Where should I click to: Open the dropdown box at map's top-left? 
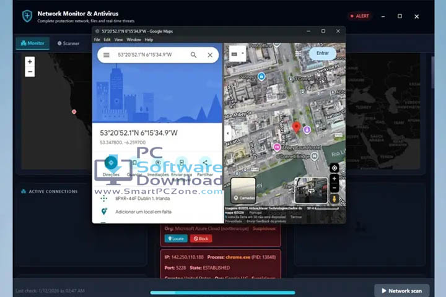point(237,54)
